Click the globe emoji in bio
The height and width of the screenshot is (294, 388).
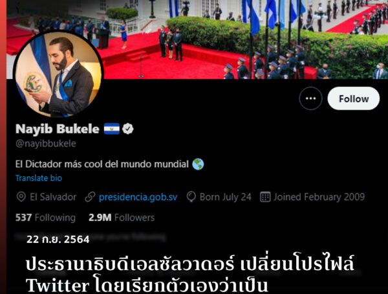[x=198, y=164]
